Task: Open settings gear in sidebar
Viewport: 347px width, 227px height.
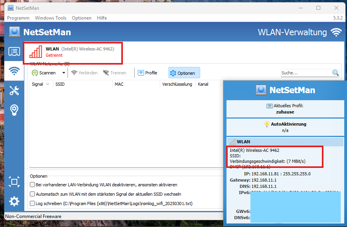Action: (x=14, y=202)
